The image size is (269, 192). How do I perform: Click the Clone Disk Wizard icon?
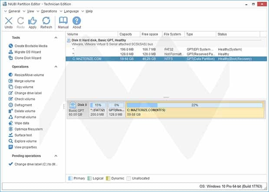[x=11, y=58]
